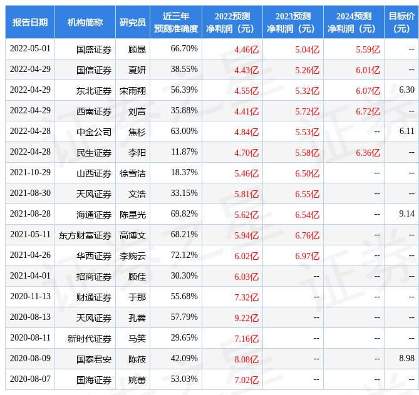This screenshot has height=395, width=419.
Task: Click institution name 国盛证券
Action: point(94,49)
